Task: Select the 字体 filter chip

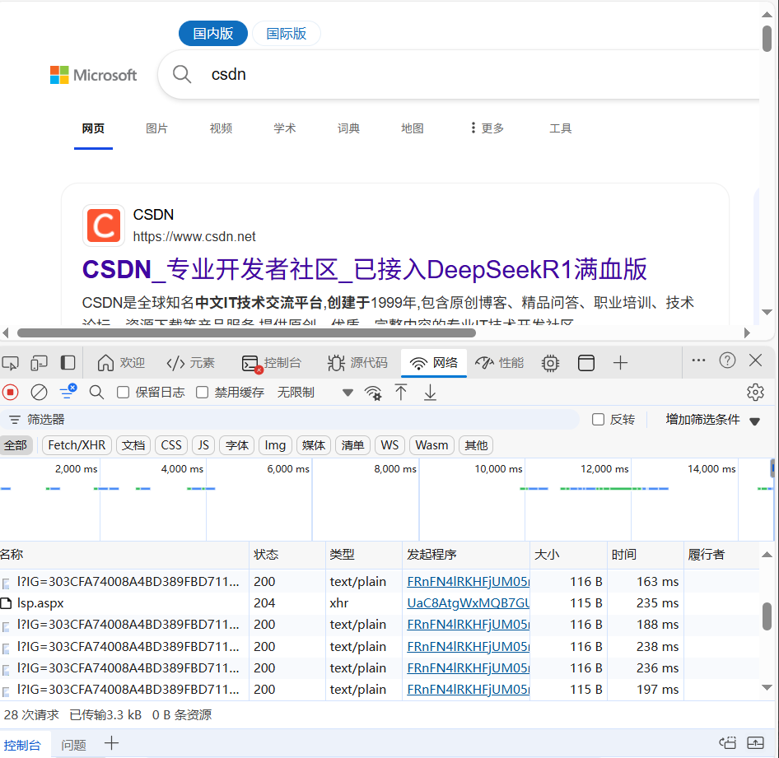Action: [x=236, y=445]
